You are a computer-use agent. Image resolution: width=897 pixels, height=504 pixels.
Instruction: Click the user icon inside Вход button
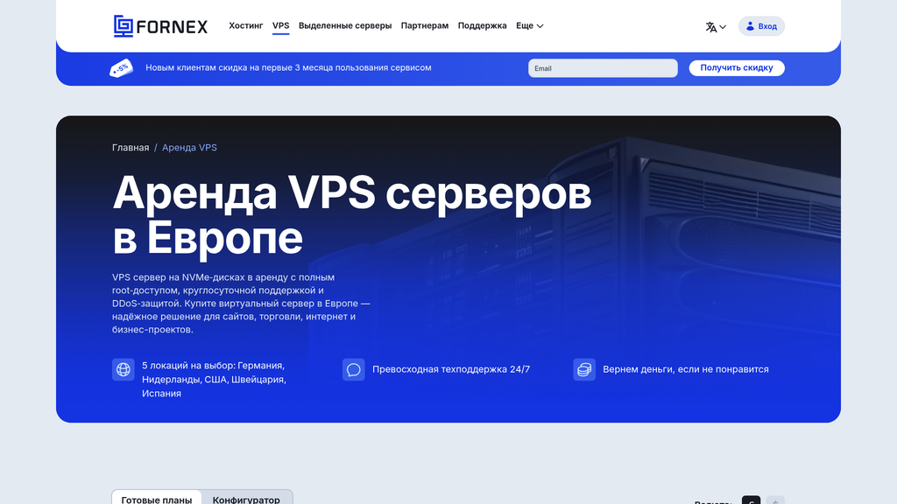click(749, 25)
